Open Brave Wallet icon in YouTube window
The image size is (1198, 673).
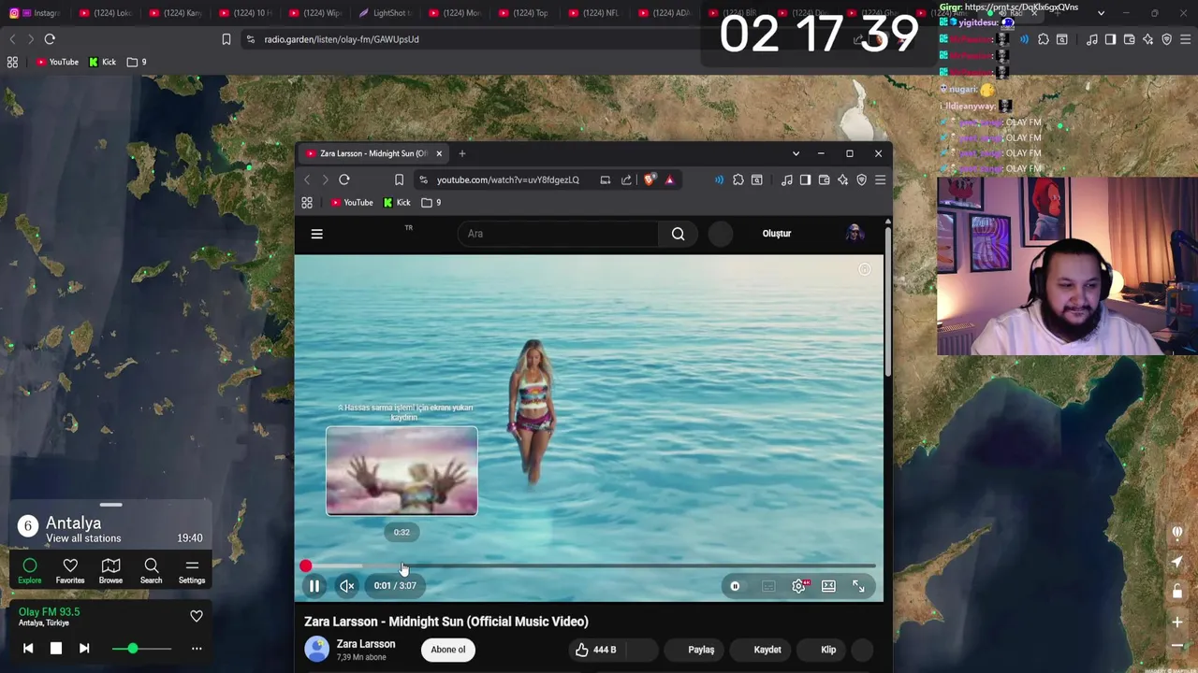[824, 179]
